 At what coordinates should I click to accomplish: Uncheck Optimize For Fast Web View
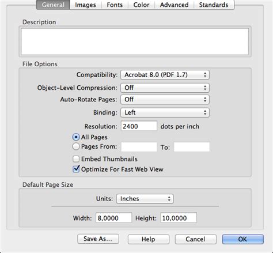pos(76,169)
